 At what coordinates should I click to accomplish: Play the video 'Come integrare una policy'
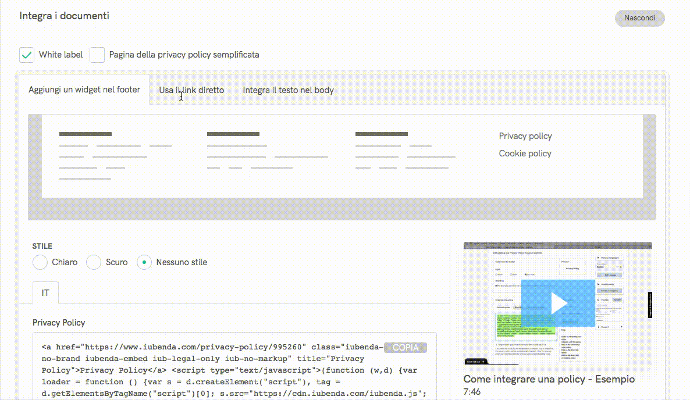pyautogui.click(x=557, y=303)
